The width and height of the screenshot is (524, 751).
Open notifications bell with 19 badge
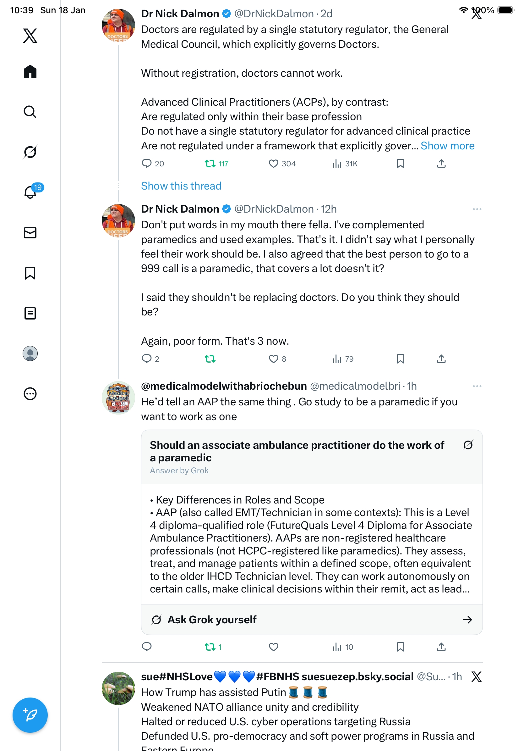pos(30,192)
